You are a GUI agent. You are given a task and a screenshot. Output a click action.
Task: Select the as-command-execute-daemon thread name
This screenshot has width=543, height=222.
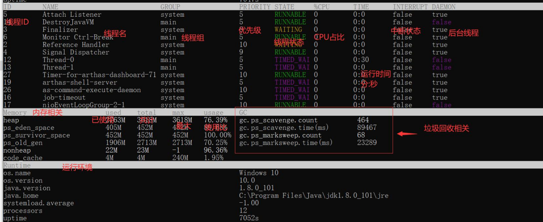pos(92,90)
